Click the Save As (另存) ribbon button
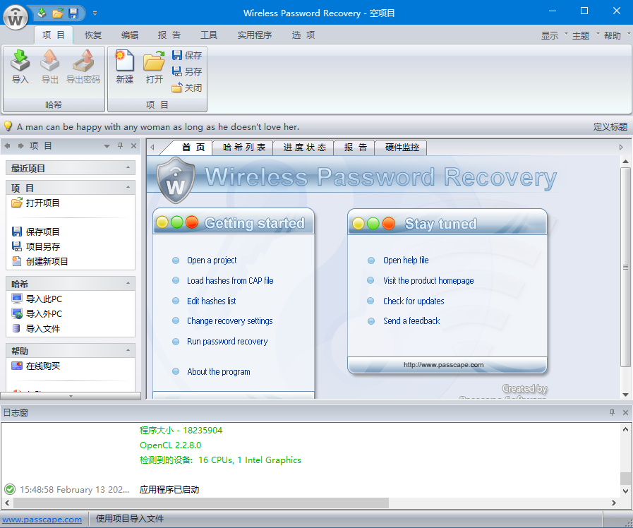The image size is (633, 528). [x=186, y=71]
